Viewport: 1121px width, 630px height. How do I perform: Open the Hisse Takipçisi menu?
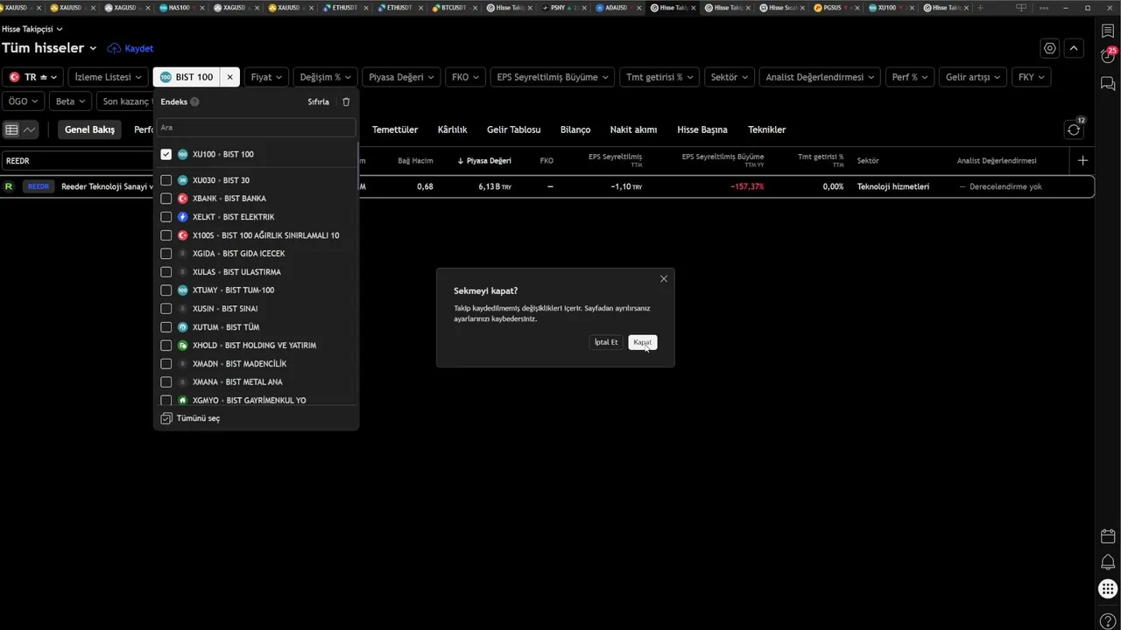32,29
